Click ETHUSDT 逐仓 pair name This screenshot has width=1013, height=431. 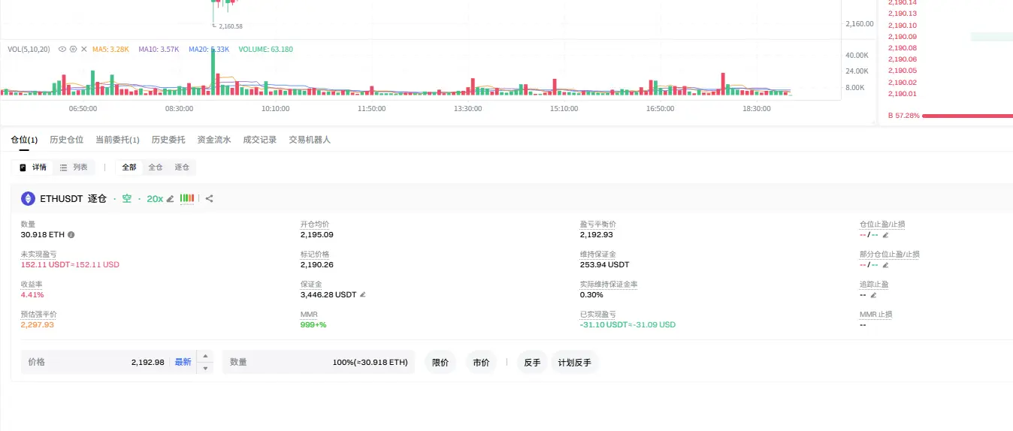coord(73,199)
